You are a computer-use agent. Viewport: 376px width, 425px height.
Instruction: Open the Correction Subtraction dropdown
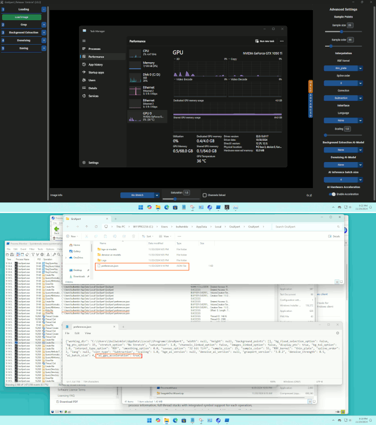(343, 98)
